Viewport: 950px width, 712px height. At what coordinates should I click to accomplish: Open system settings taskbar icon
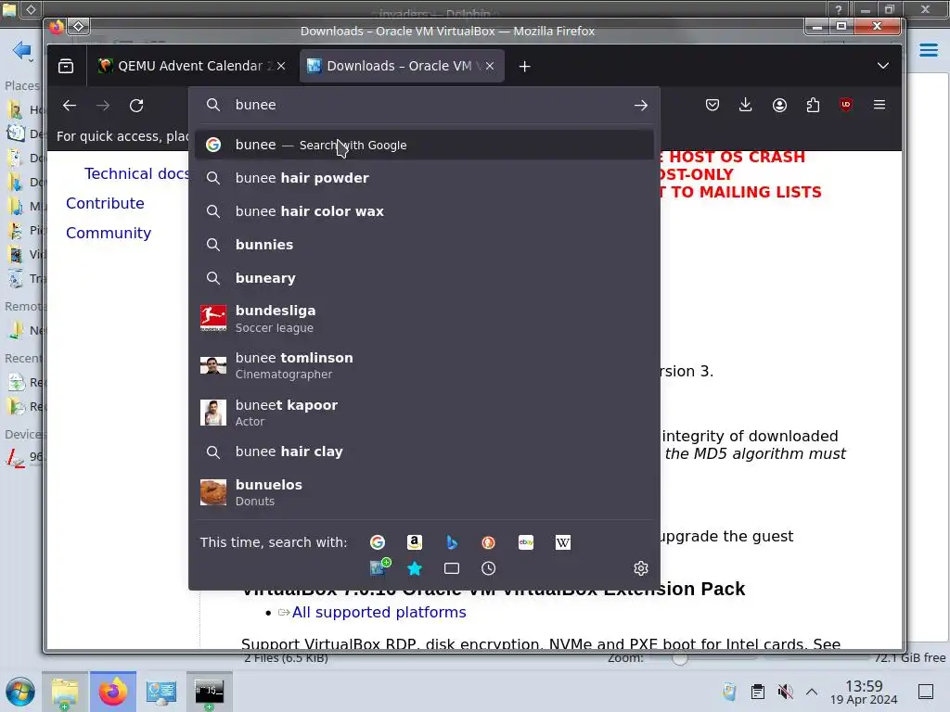click(161, 692)
